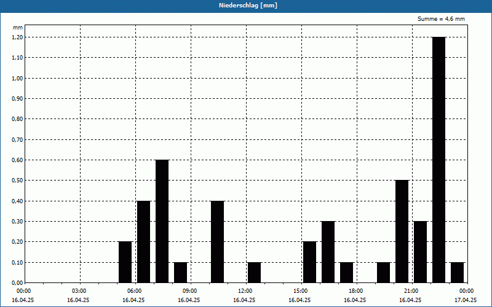Select the 0,30 bar right after 21:00
This screenshot has height=307, width=492.
point(421,252)
